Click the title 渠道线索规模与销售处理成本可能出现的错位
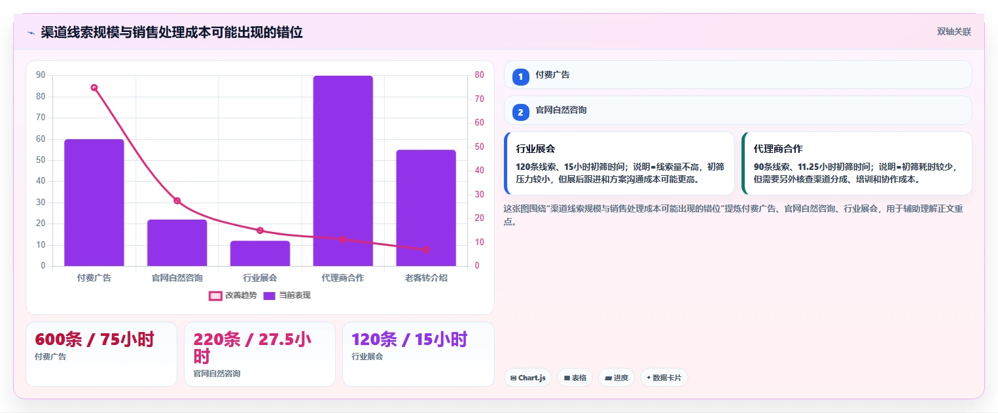The height and width of the screenshot is (413, 998). point(171,32)
